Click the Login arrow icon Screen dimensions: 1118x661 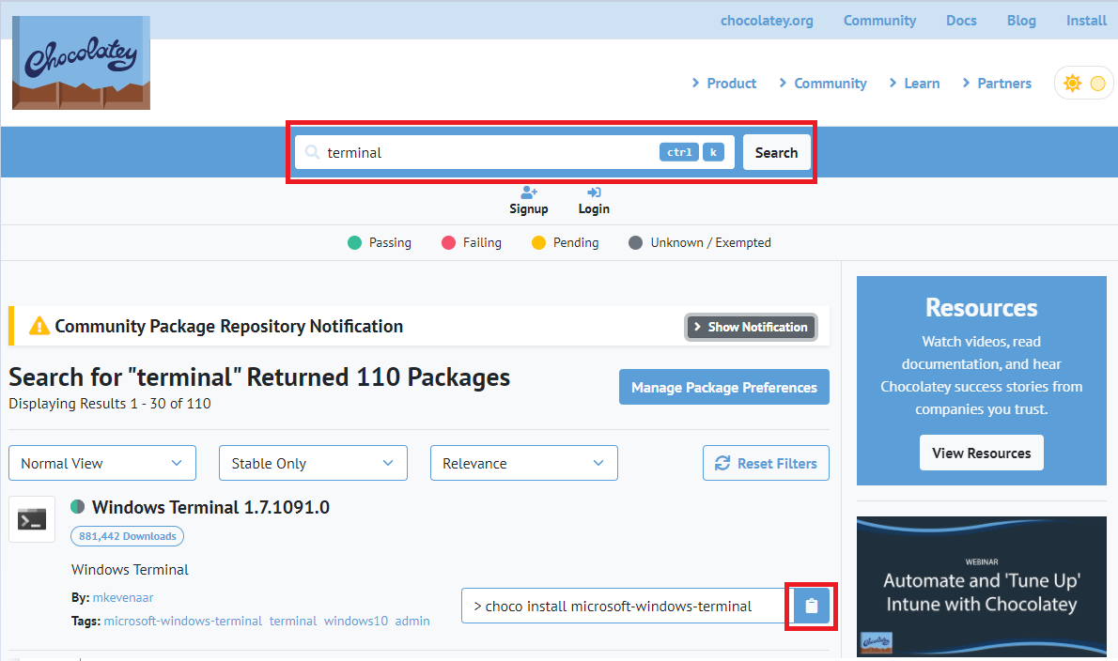(x=594, y=192)
